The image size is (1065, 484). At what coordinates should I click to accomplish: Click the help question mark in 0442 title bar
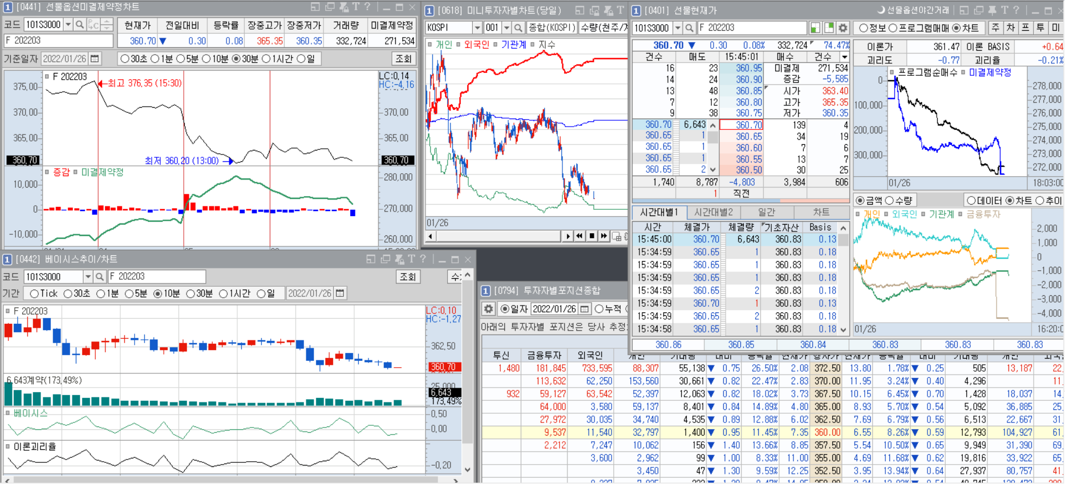(423, 259)
